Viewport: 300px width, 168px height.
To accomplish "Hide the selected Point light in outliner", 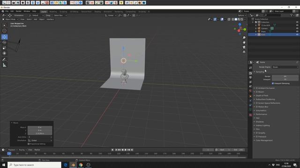I will pyautogui.click(x=297, y=35).
